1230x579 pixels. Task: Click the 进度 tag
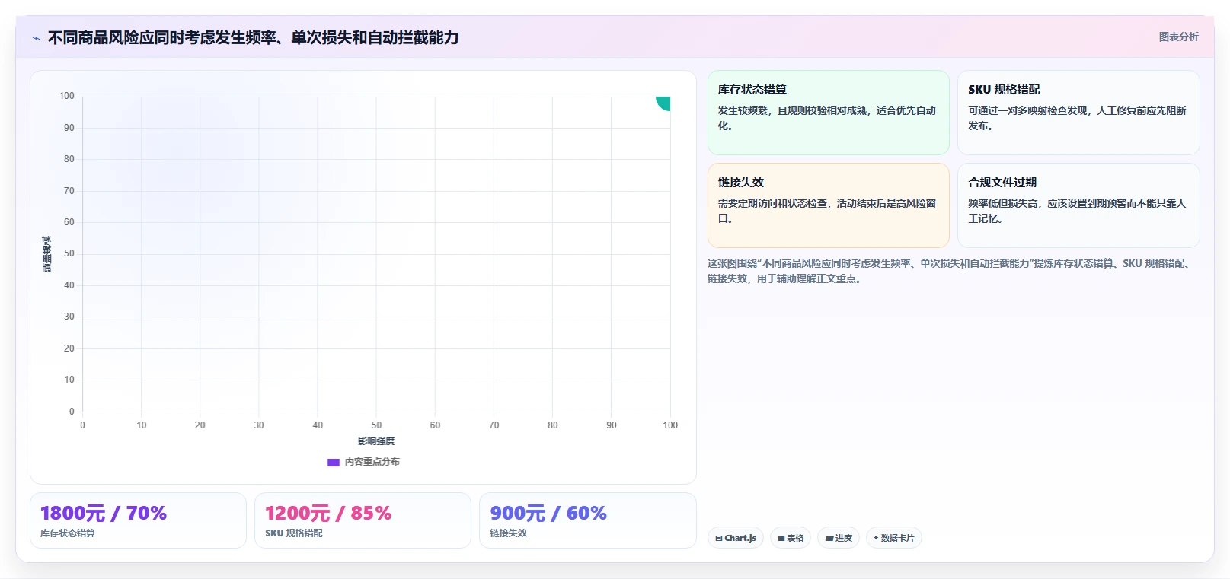839,538
